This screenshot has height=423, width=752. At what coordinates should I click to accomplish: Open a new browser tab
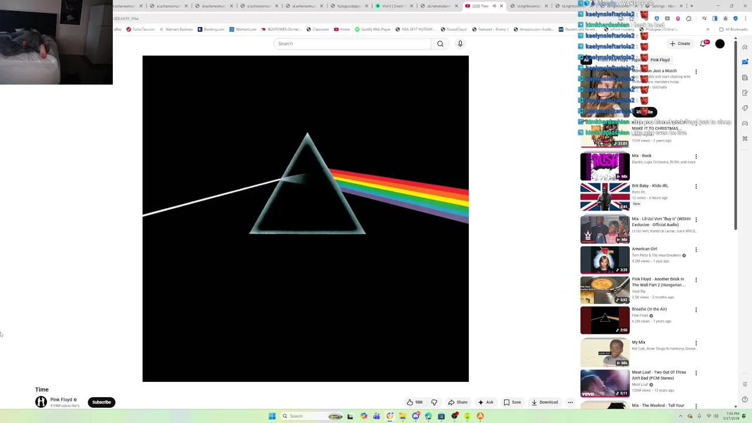pos(691,6)
